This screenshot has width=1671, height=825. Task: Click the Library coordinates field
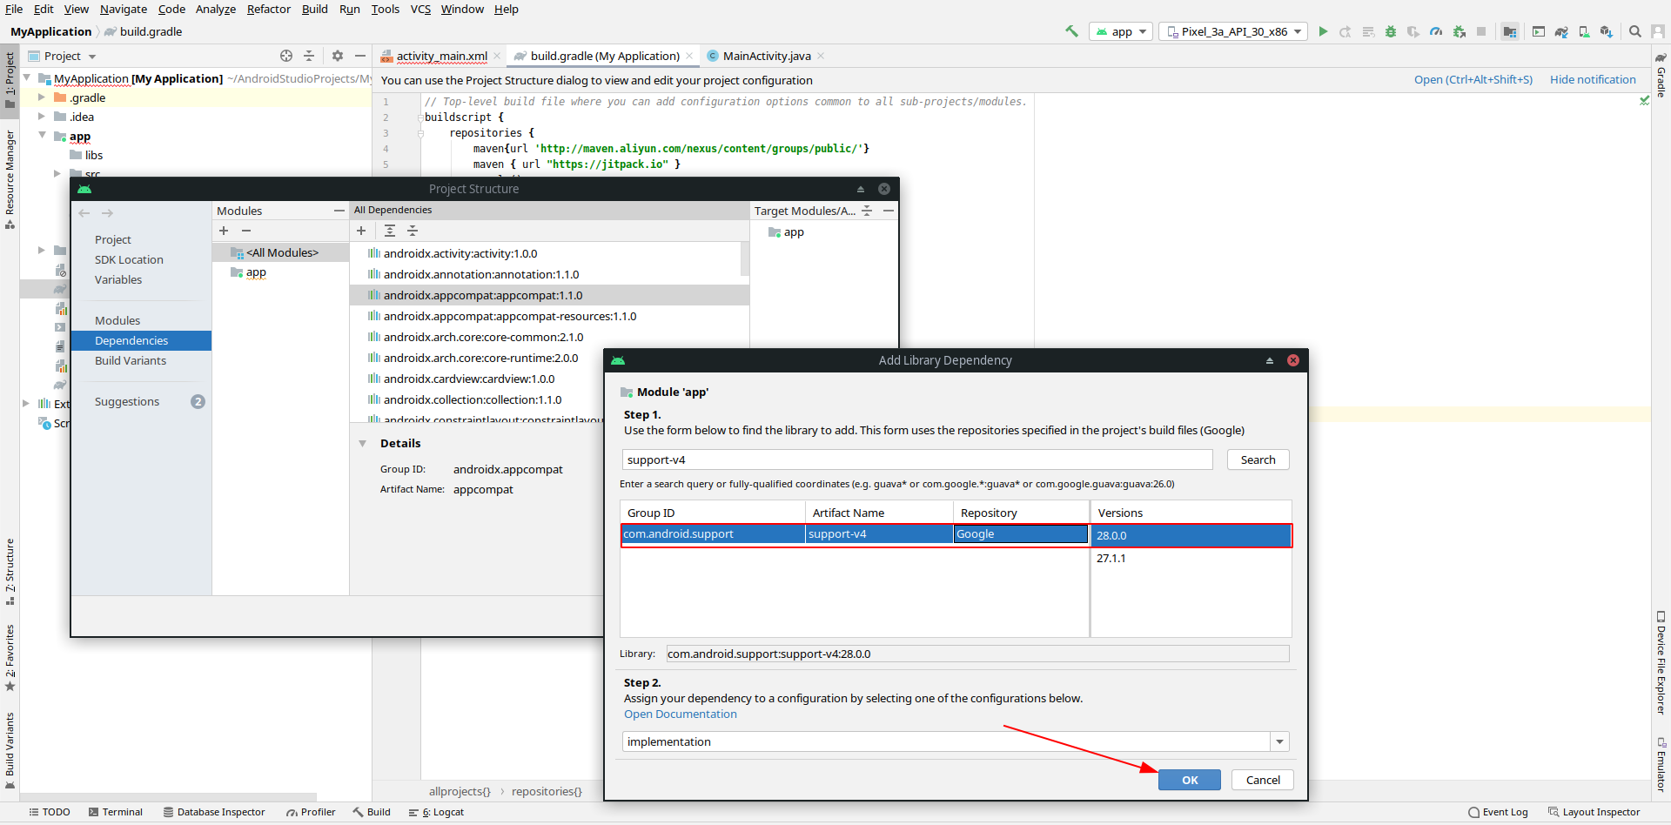977,654
